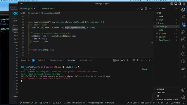Click Prettier status bar item
Viewport: 187px width, 105px height.
tap(175, 103)
